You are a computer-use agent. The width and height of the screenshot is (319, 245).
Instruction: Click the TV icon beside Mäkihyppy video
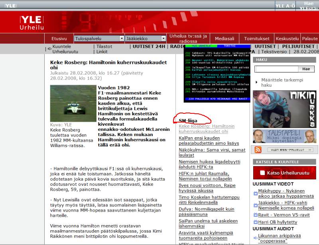(256, 194)
